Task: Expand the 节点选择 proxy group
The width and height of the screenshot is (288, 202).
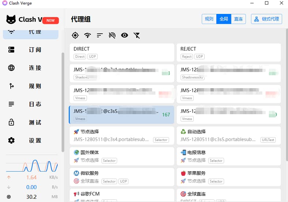Action: (x=121, y=135)
